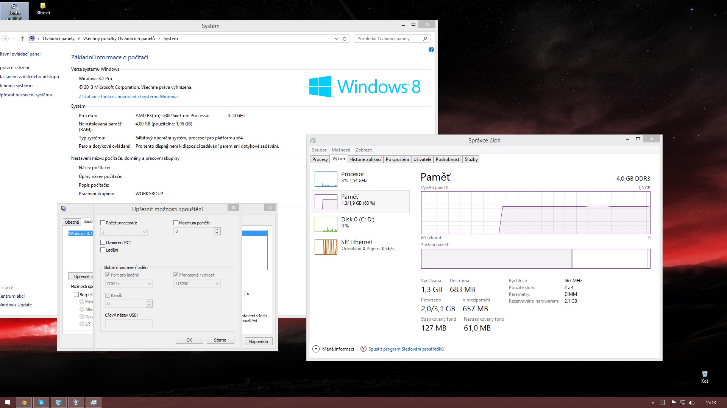Click the Méně informací collapse arrow icon
727x408 pixels.
pos(316,349)
